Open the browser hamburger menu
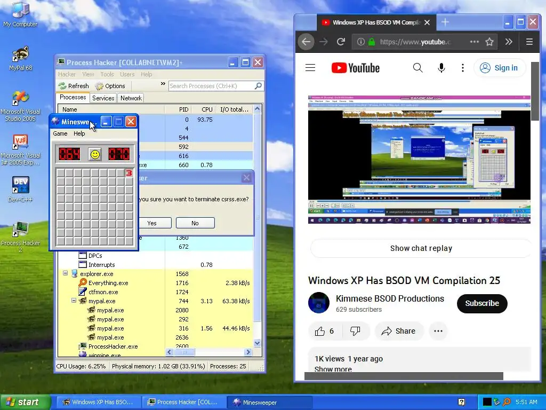This screenshot has height=410, width=546. 529,42
